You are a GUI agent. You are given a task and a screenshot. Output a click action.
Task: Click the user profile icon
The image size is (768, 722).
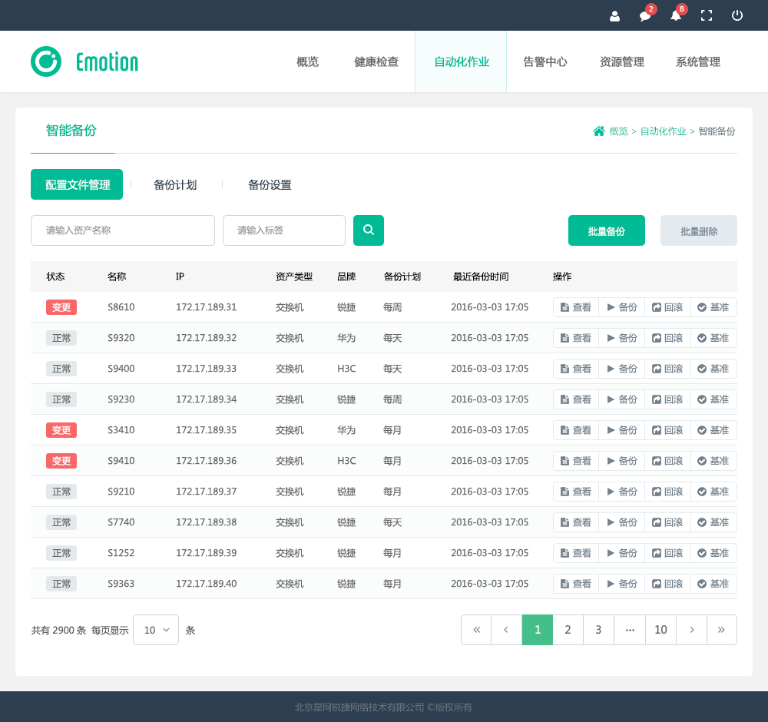click(614, 15)
